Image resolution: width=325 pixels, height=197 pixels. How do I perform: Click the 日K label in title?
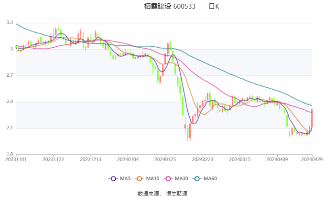pyautogui.click(x=214, y=6)
